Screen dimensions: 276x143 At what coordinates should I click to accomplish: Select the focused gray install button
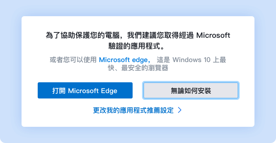191,90
